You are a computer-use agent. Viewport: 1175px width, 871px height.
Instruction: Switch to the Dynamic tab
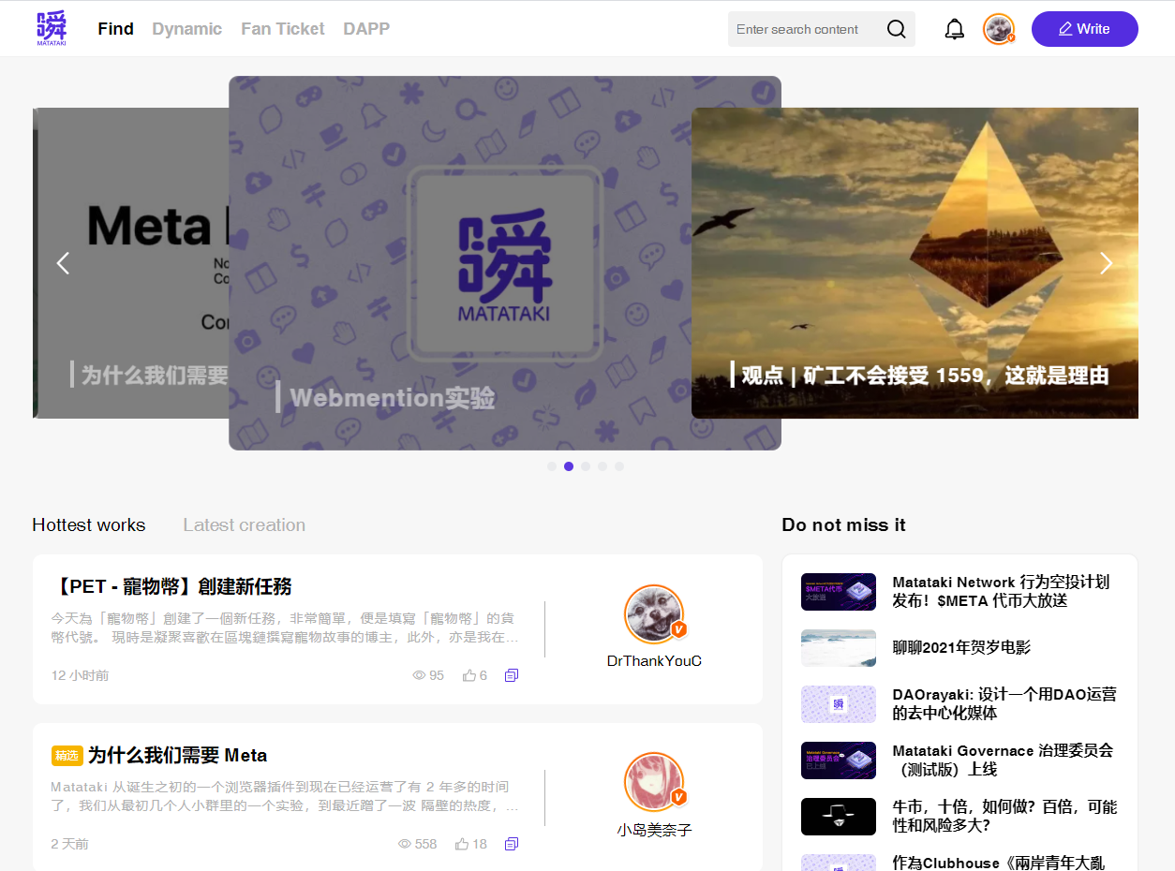pyautogui.click(x=186, y=29)
